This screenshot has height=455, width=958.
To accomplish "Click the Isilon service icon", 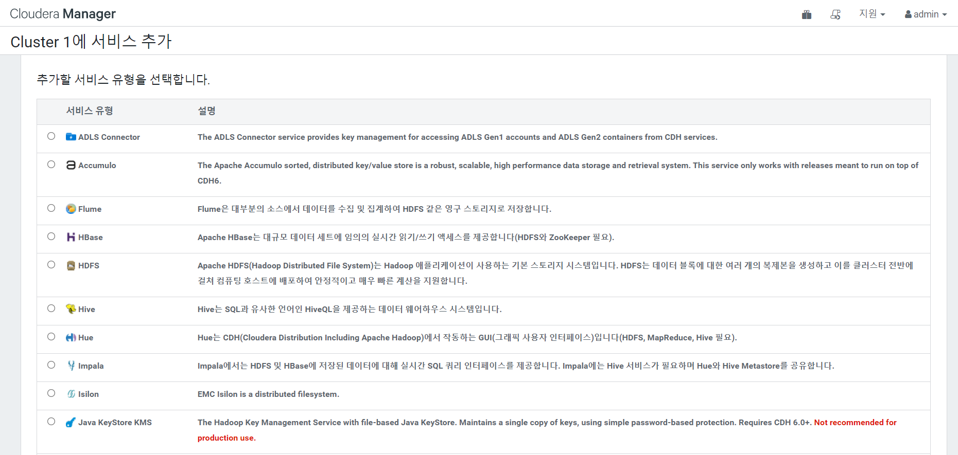I will 71,394.
